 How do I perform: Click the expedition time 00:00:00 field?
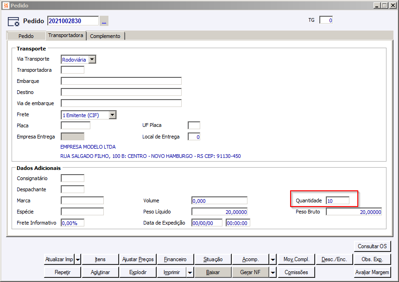click(238, 223)
